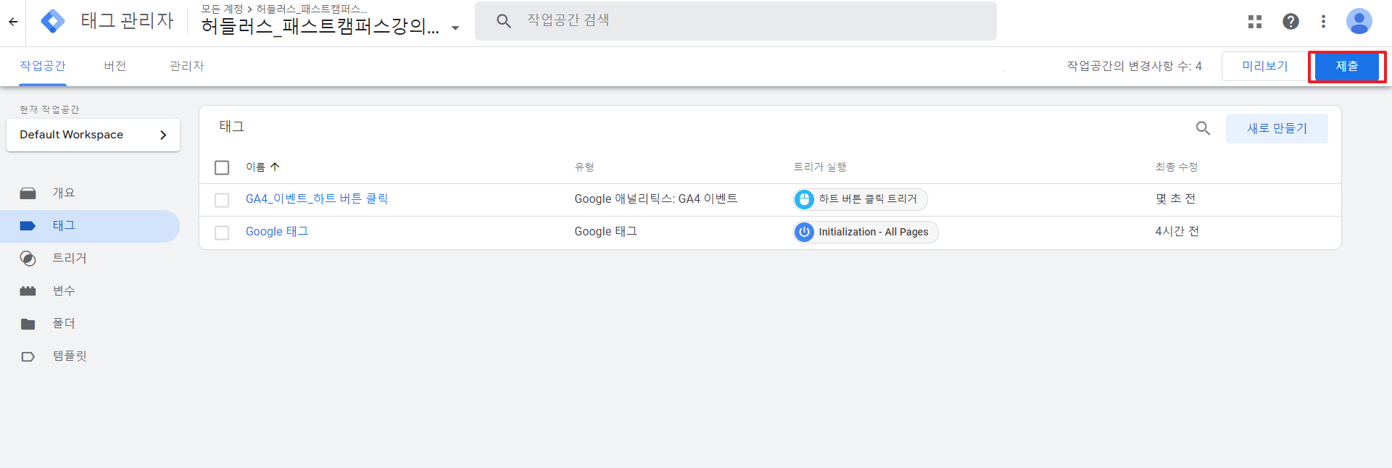This screenshot has height=468, width=1392.
Task: Open 템플릿 in the sidebar menu
Action: point(70,356)
